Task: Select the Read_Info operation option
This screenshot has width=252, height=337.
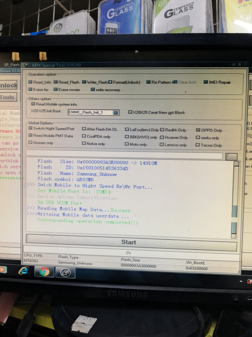Action: (x=30, y=82)
